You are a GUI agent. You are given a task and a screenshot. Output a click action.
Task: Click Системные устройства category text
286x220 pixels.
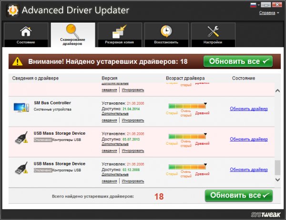pyautogui.click(x=52, y=110)
